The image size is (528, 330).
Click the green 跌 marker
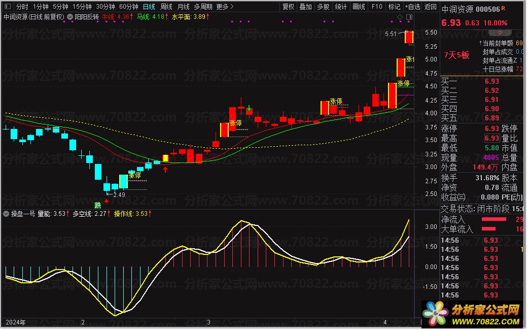pos(98,205)
